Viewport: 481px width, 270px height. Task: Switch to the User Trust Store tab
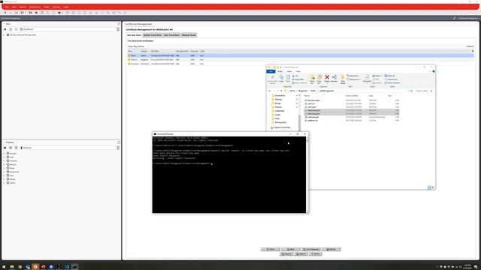click(x=171, y=35)
